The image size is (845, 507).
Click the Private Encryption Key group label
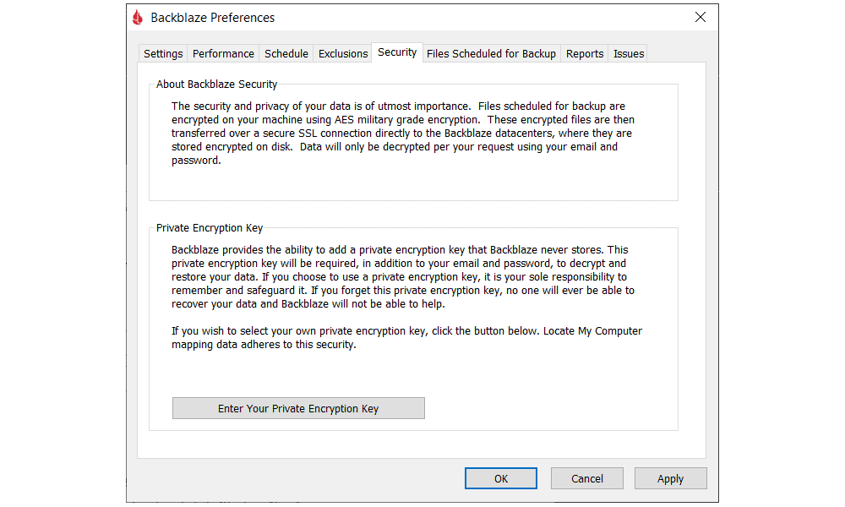pos(209,228)
